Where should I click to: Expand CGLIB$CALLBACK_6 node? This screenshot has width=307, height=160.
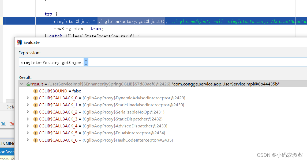pyautogui.click(x=28, y=140)
